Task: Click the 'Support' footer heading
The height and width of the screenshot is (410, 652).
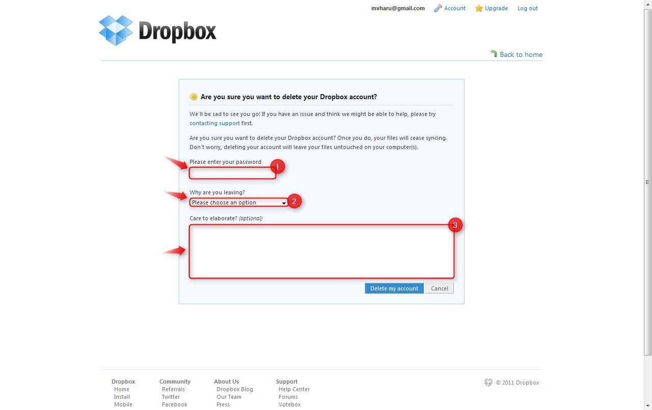Action: click(287, 382)
